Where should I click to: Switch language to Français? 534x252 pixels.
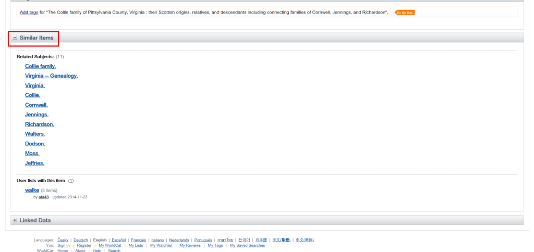click(139, 240)
